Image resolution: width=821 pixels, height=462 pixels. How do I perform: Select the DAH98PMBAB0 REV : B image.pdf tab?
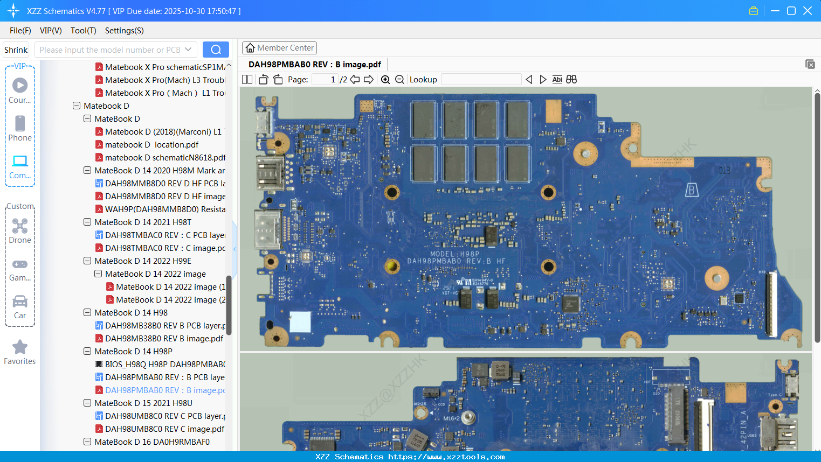tap(315, 65)
